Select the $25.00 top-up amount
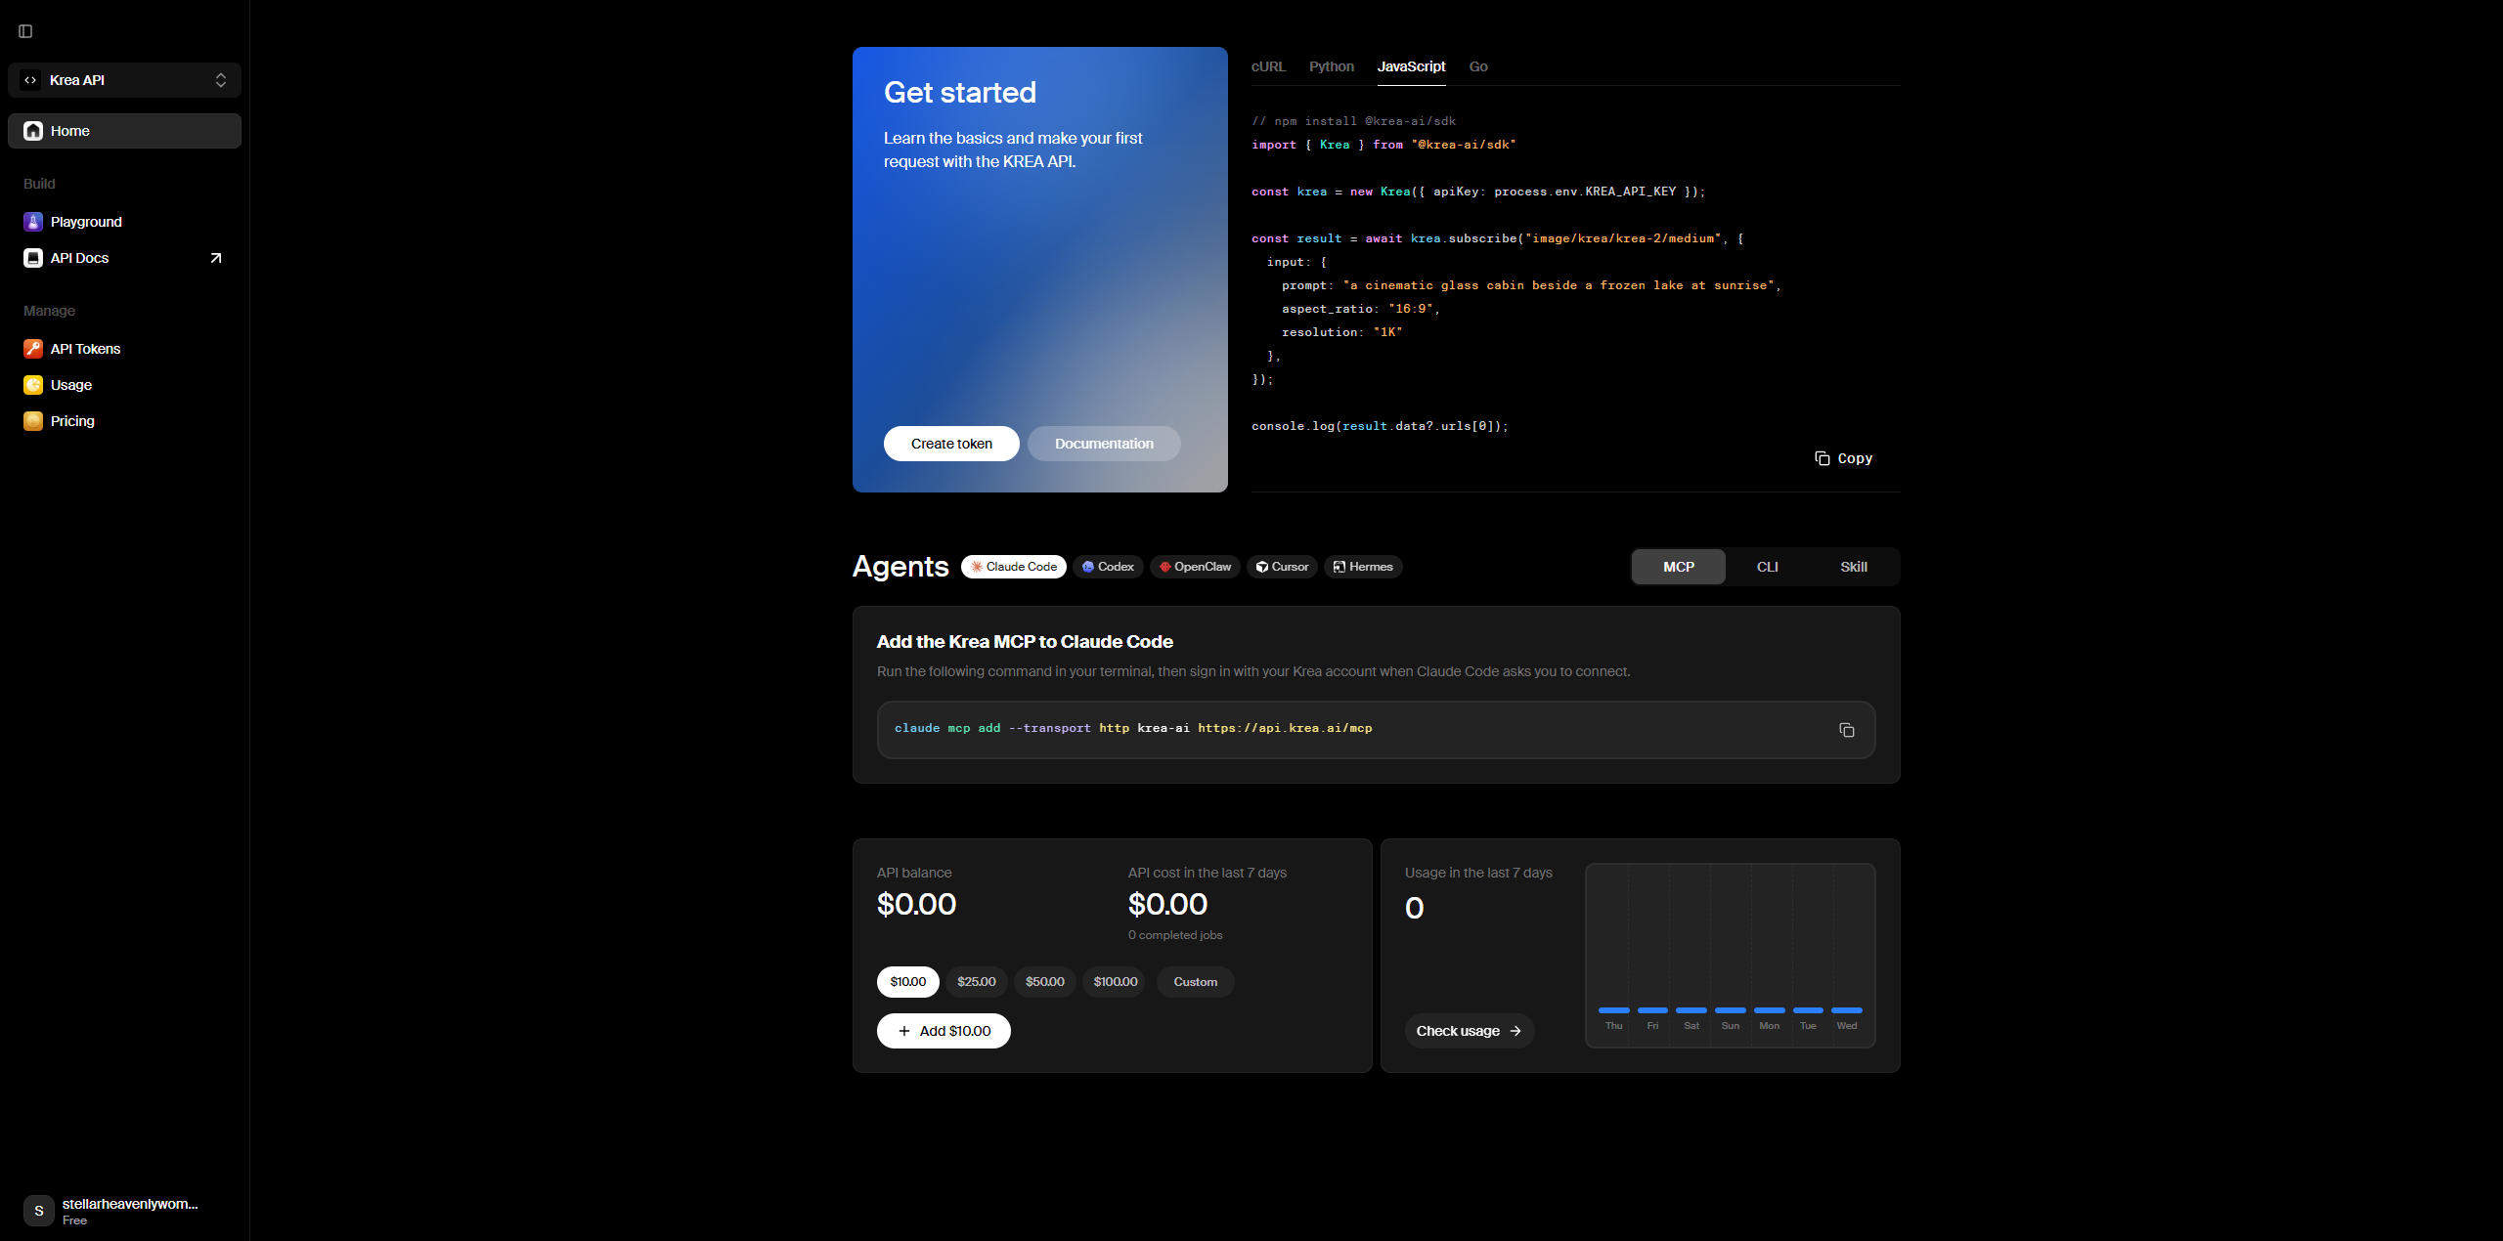 click(976, 982)
